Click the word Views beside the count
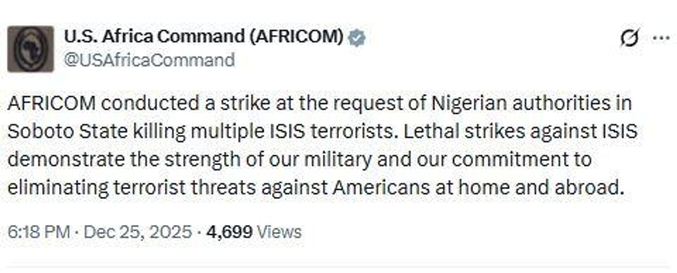 pos(279,232)
